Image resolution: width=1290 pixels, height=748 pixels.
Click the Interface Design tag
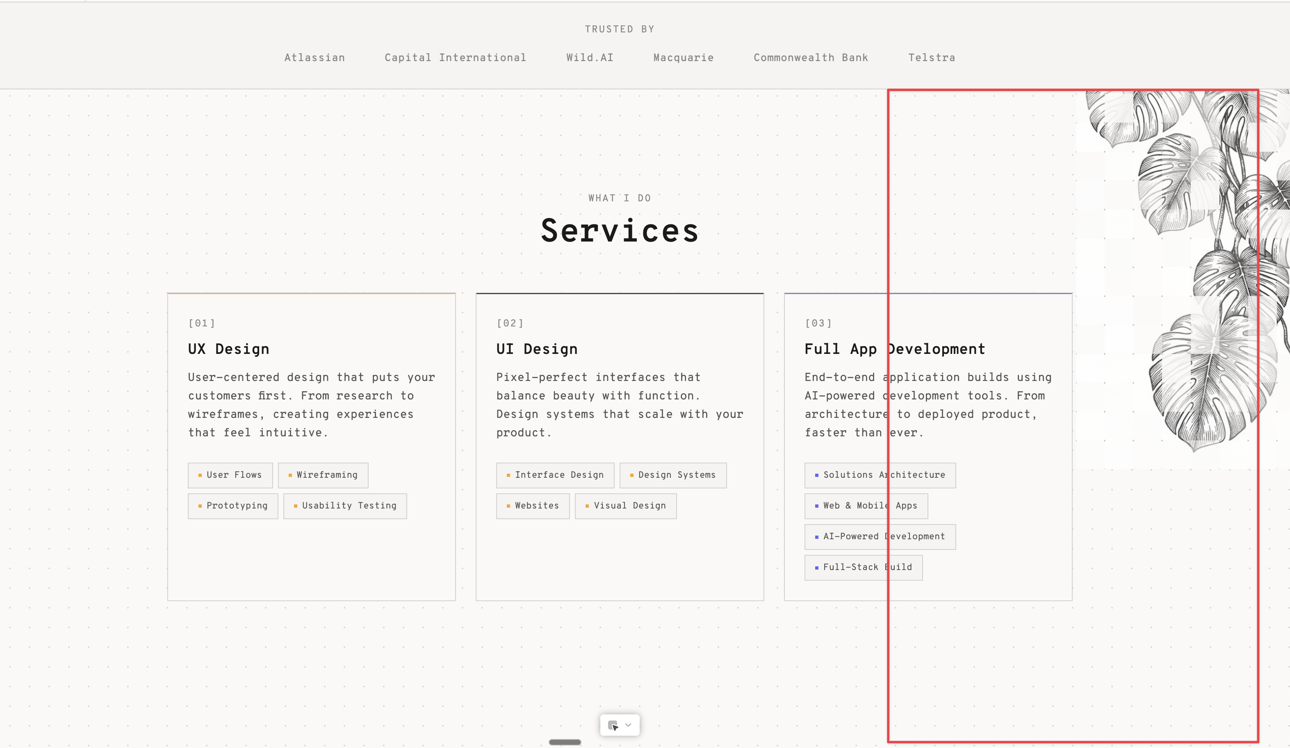(x=555, y=475)
